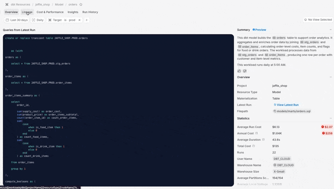
Task: Go to Model breadcrumb
Action: (59, 5)
